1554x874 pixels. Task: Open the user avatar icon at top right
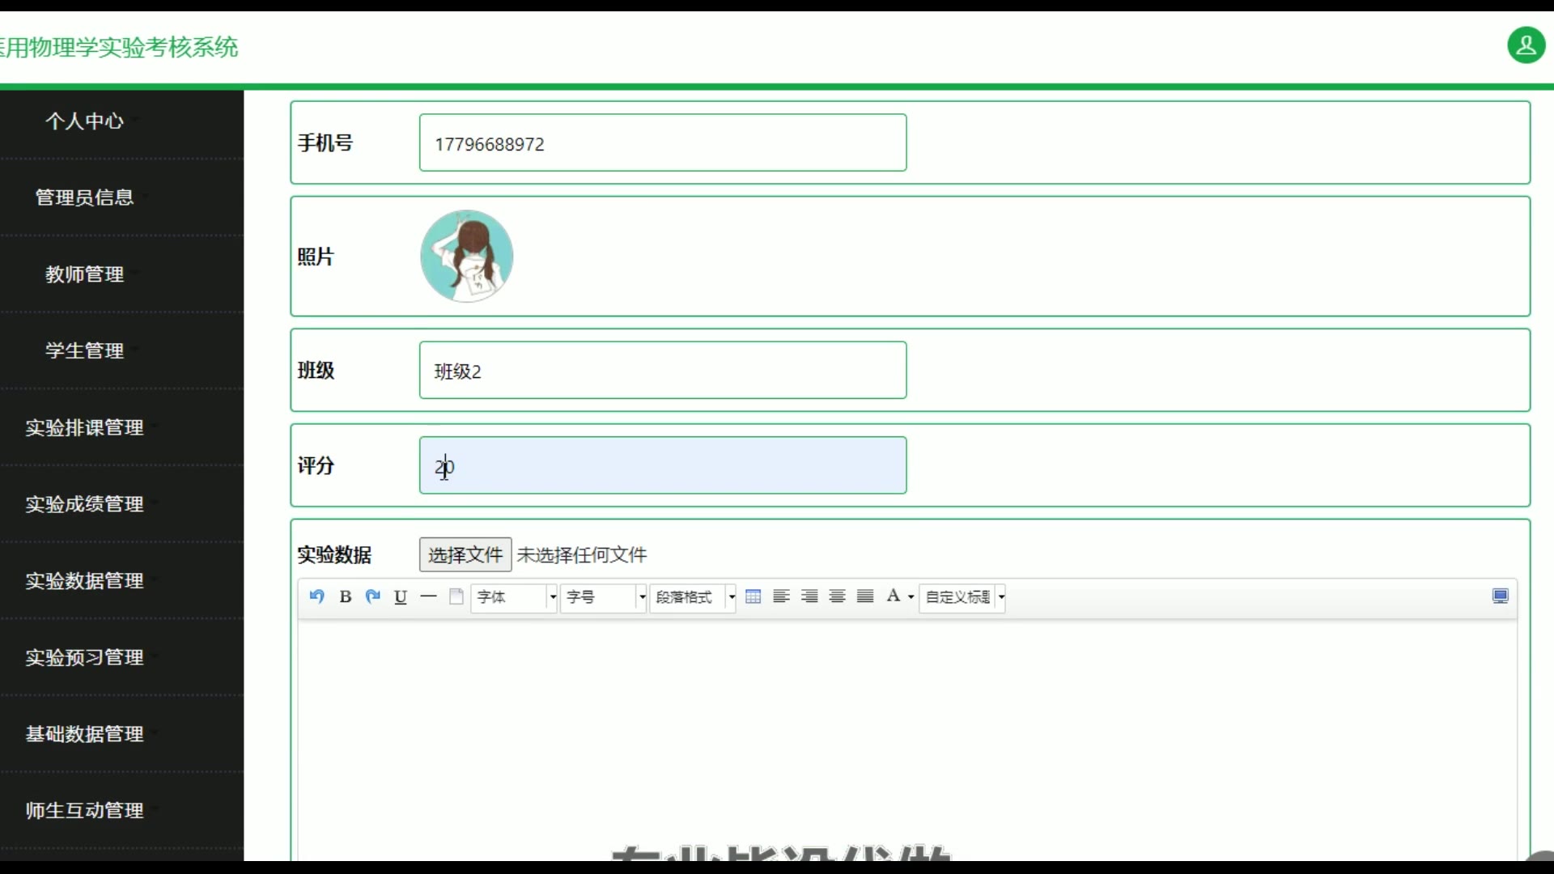(x=1526, y=45)
